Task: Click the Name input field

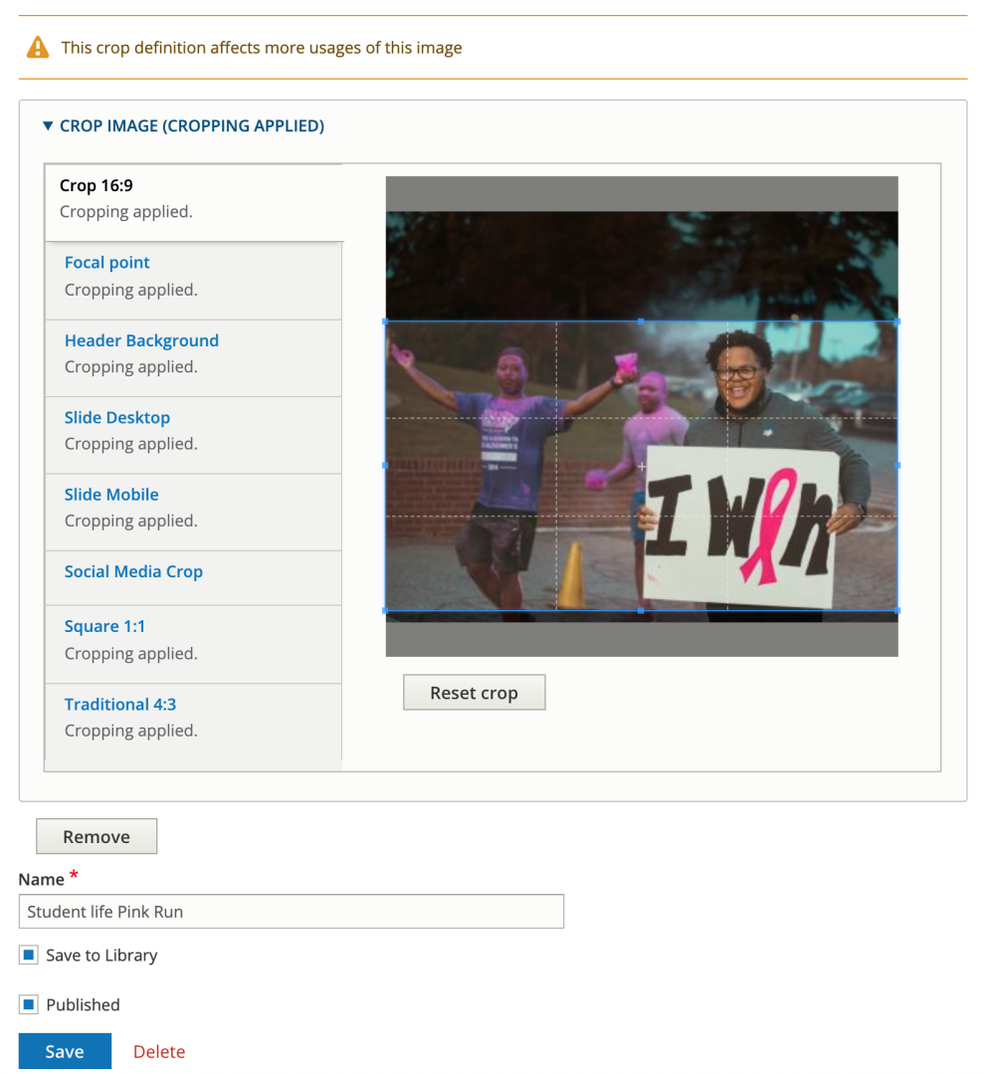Action: [x=291, y=912]
